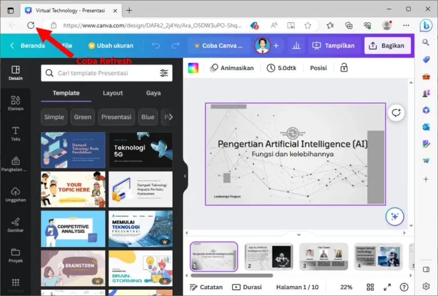This screenshot has height=296, width=438.
Task: Click the redo arrow in Canva header
Action: [175, 46]
